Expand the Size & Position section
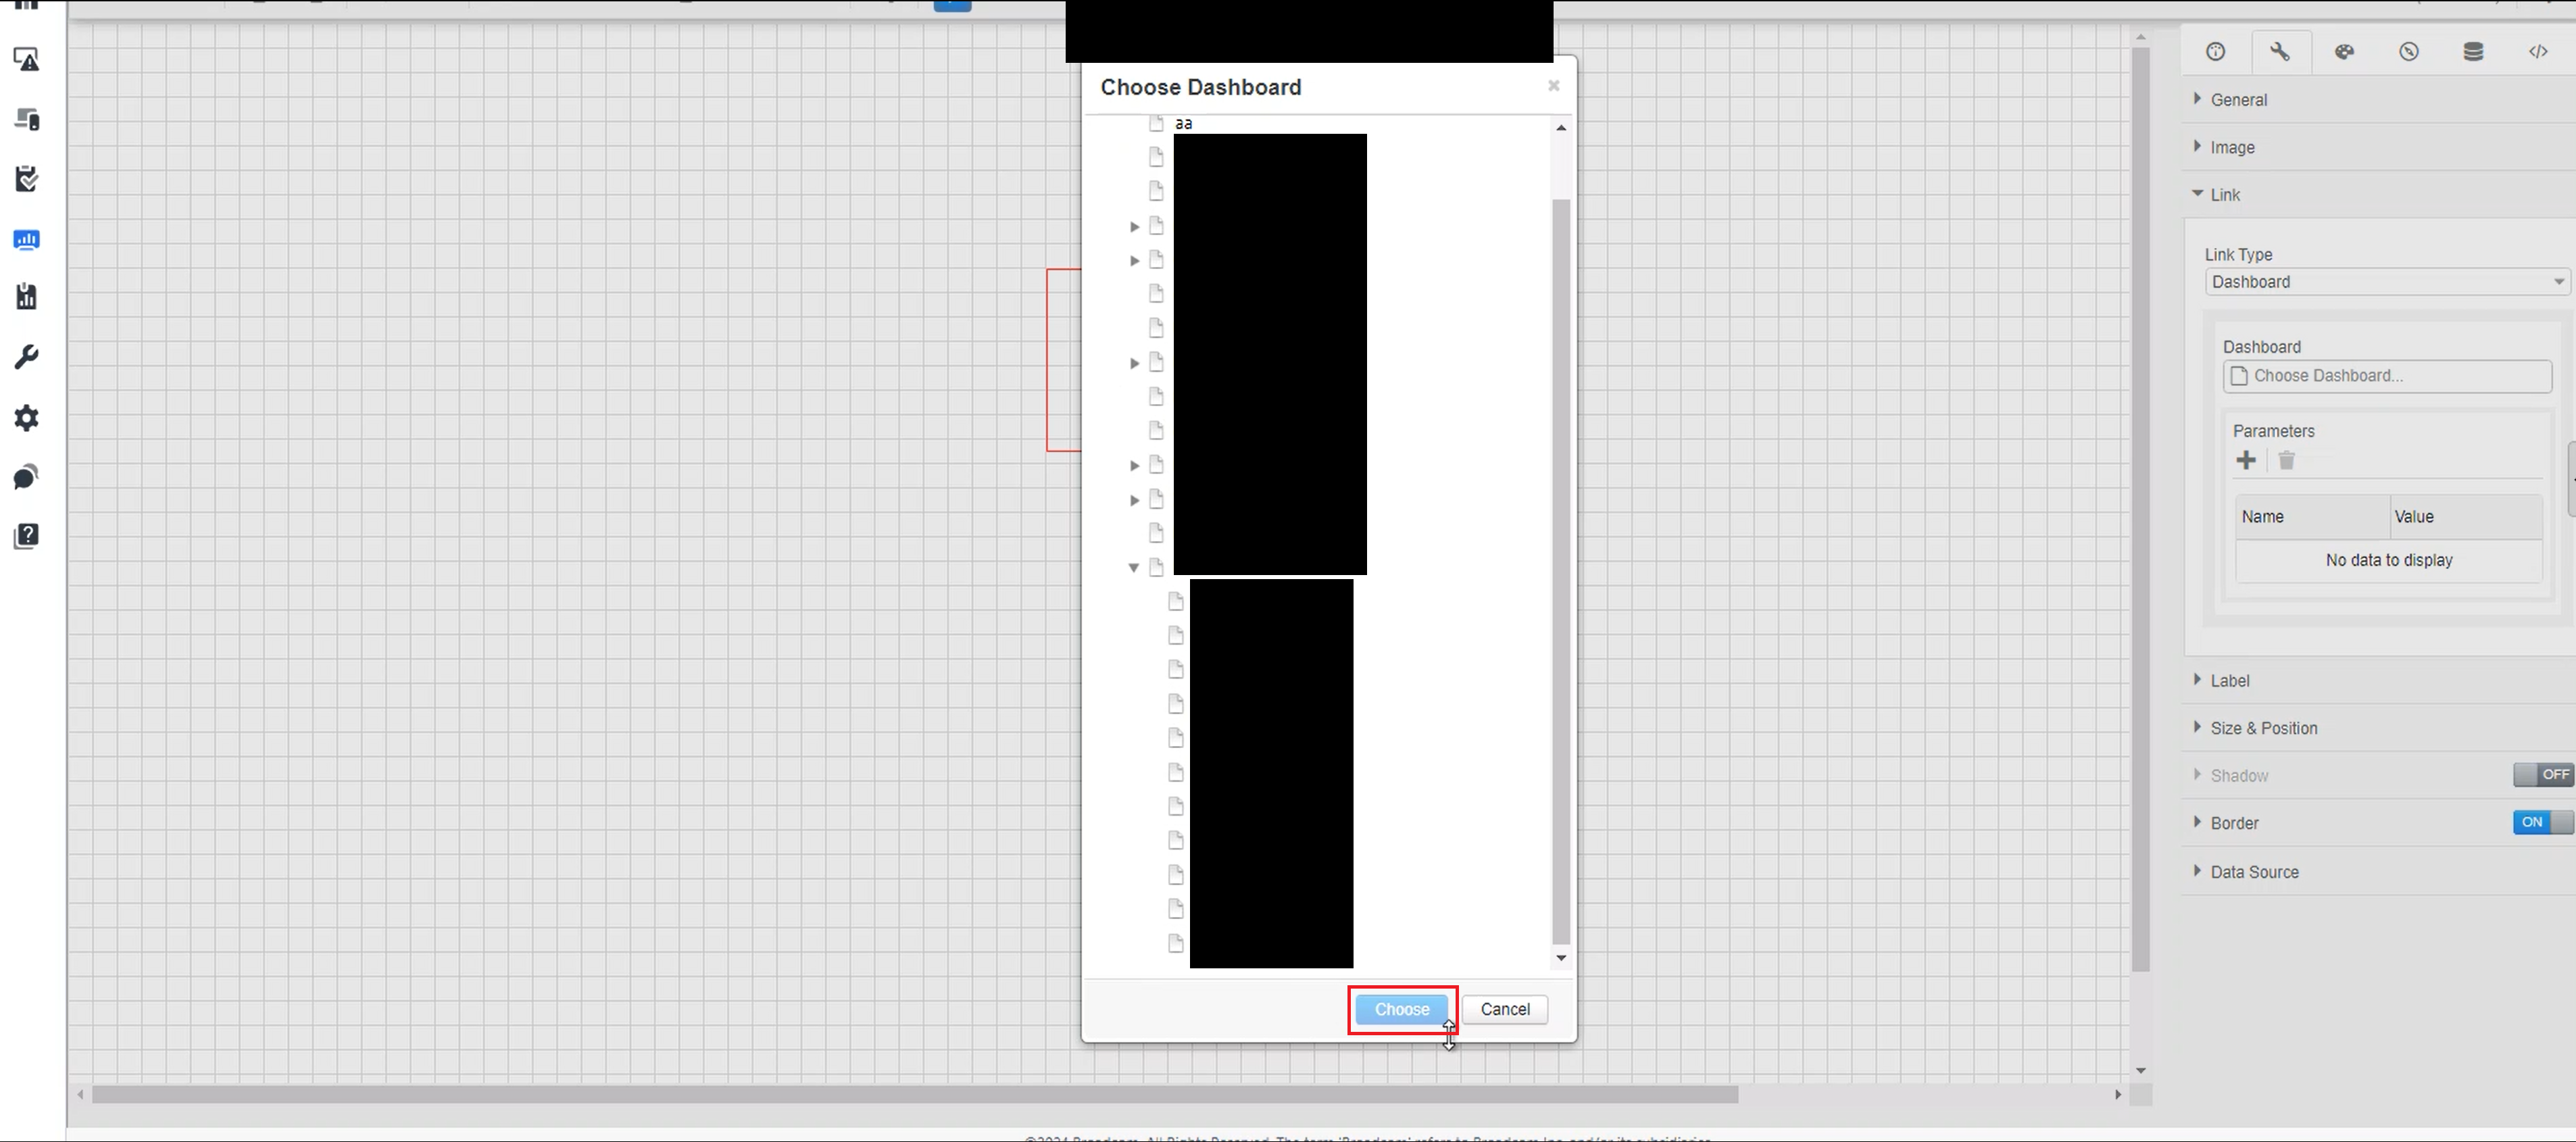Screen dimensions: 2576x1142 (x=2263, y=728)
